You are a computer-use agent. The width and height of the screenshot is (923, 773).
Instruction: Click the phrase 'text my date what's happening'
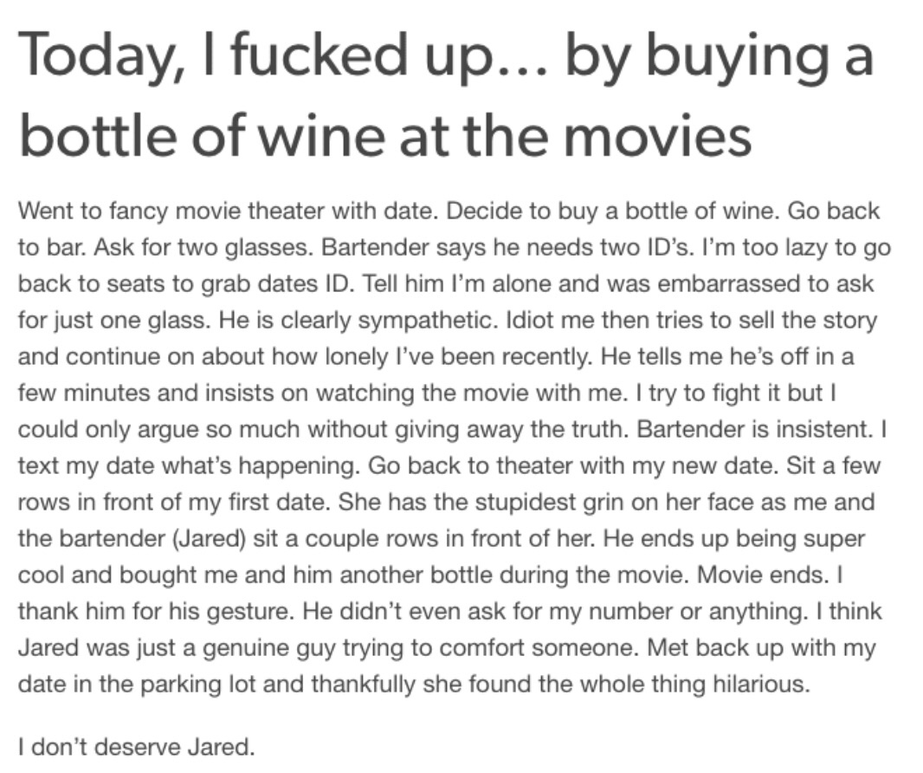189,466
